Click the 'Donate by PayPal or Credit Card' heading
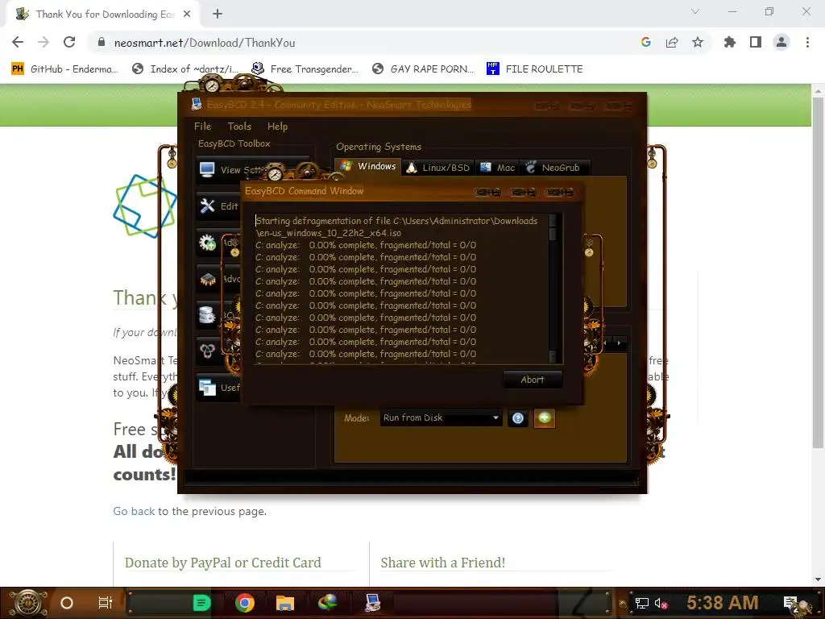 222,563
